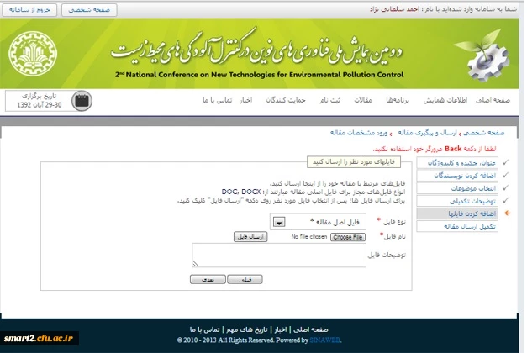The width and height of the screenshot is (527, 353).
Task: Click the ارسال فایل upload button
Action: (x=250, y=238)
